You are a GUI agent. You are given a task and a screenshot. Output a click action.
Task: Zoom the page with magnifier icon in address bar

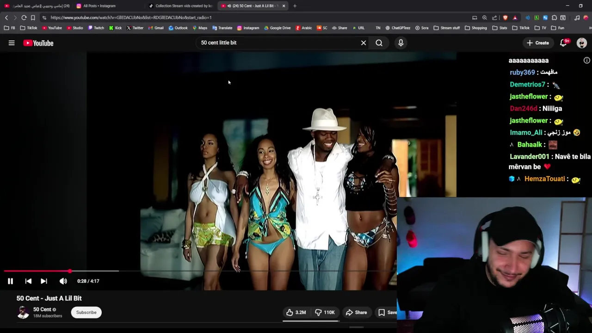click(x=485, y=18)
